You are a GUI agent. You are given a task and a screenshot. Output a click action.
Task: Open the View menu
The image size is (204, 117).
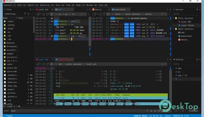[70, 5]
